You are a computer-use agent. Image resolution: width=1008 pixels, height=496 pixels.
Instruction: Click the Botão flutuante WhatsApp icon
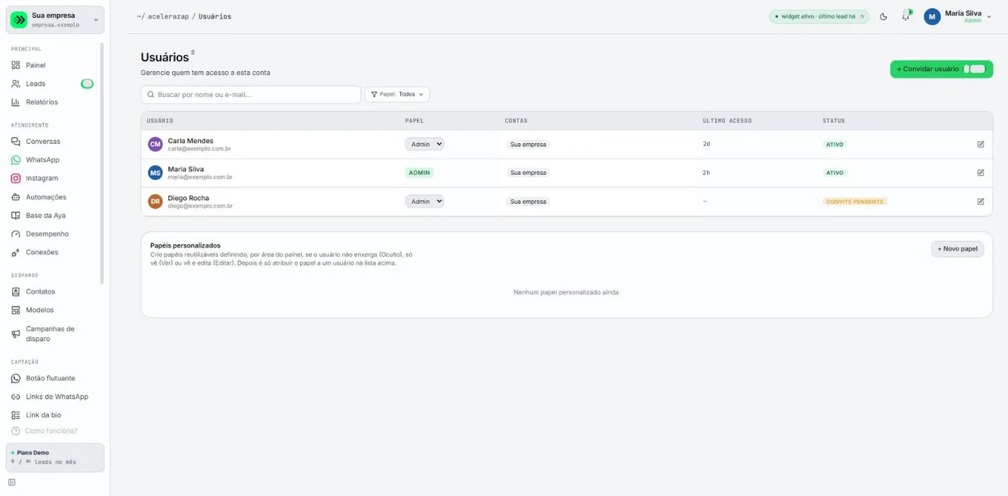pyautogui.click(x=16, y=378)
